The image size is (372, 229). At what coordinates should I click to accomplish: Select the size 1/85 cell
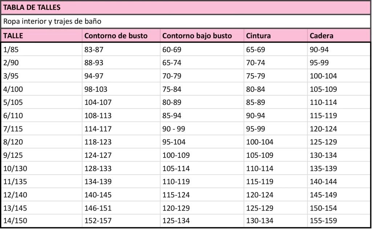[x=11, y=50]
